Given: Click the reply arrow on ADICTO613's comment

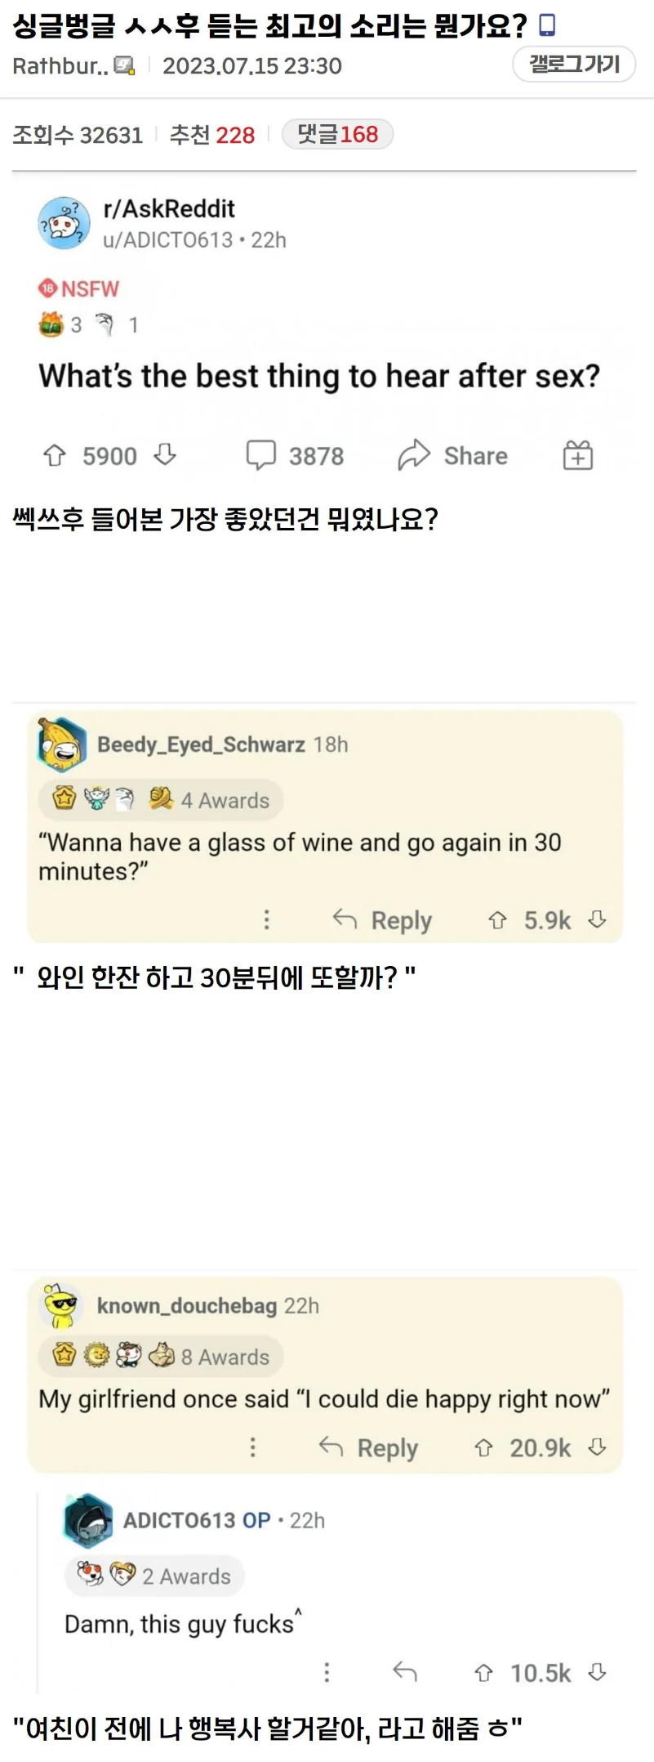Looking at the screenshot, I should click(x=405, y=1672).
